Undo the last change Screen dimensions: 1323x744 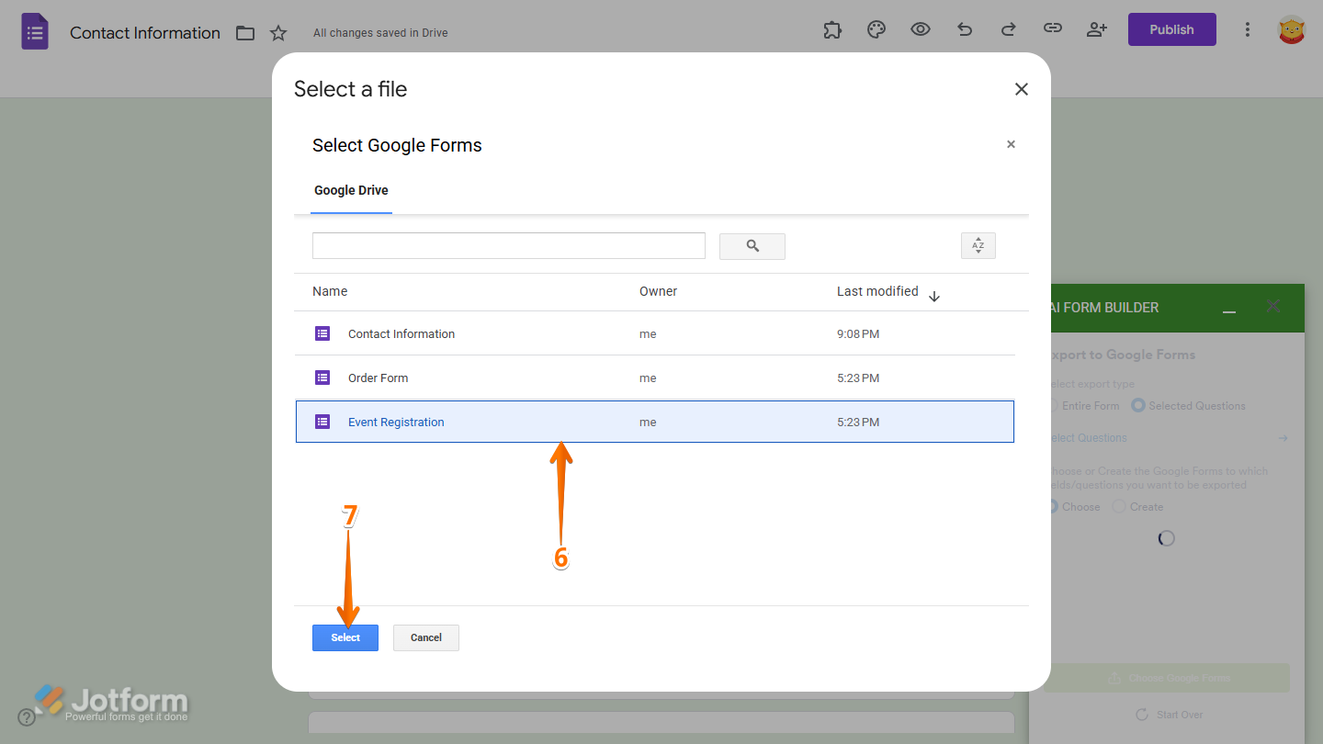point(964,29)
